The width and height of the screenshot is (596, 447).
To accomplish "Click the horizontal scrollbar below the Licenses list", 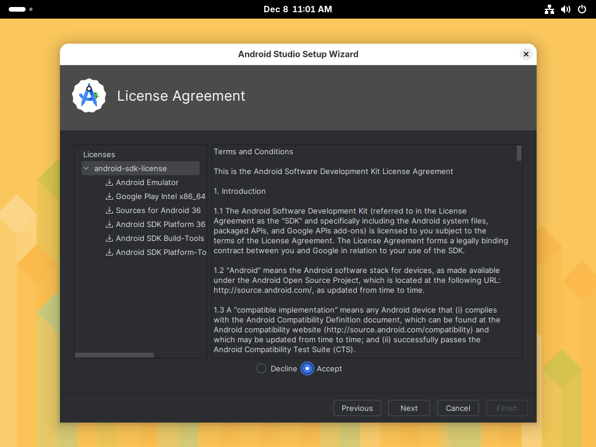I will (113, 354).
